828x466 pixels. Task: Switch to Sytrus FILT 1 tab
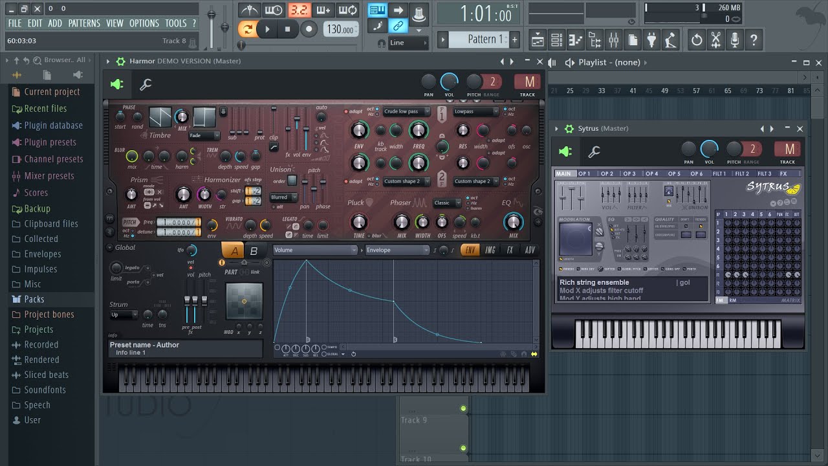(x=719, y=173)
